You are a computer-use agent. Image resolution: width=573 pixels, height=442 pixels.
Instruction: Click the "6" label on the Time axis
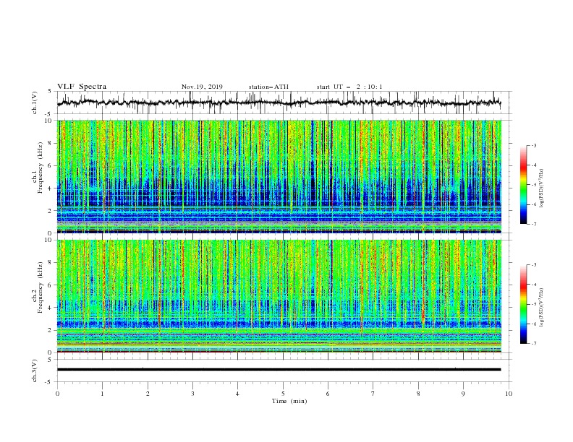tap(328, 394)
